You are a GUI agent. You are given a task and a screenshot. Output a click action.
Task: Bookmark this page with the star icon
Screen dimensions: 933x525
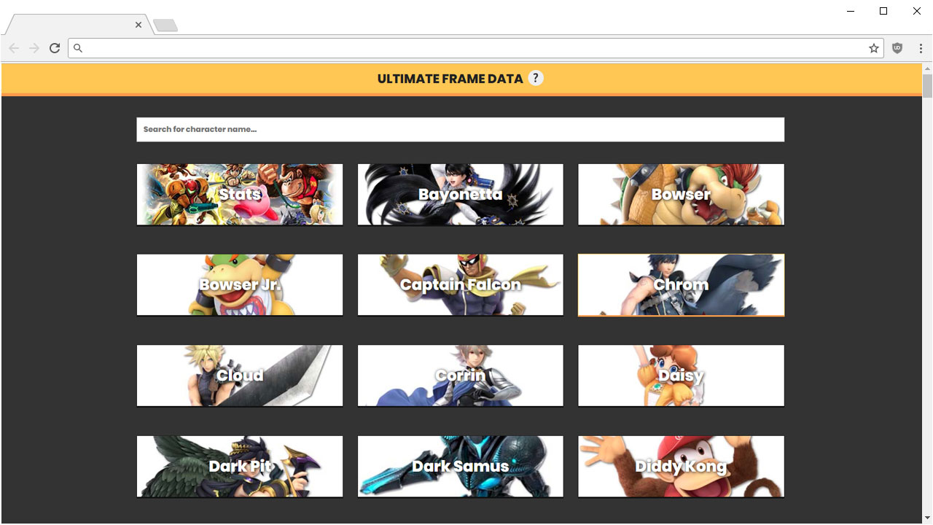tap(873, 48)
